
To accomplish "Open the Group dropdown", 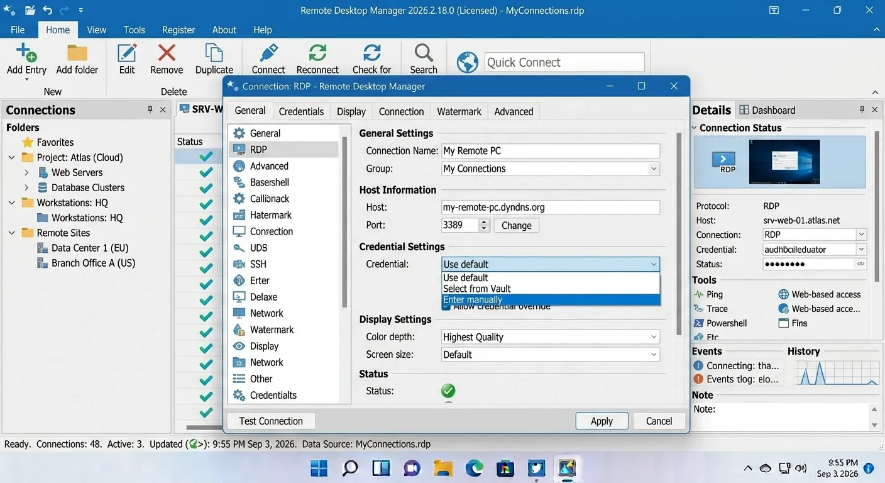I will tap(654, 169).
